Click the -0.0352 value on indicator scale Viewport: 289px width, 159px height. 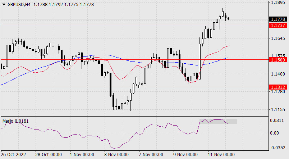(x=277, y=148)
